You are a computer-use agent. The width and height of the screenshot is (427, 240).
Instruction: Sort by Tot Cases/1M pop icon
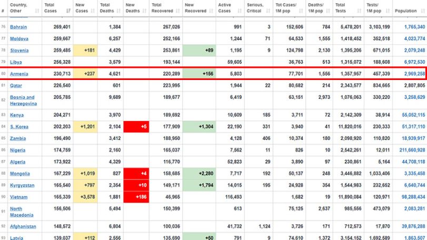coord(301,11)
